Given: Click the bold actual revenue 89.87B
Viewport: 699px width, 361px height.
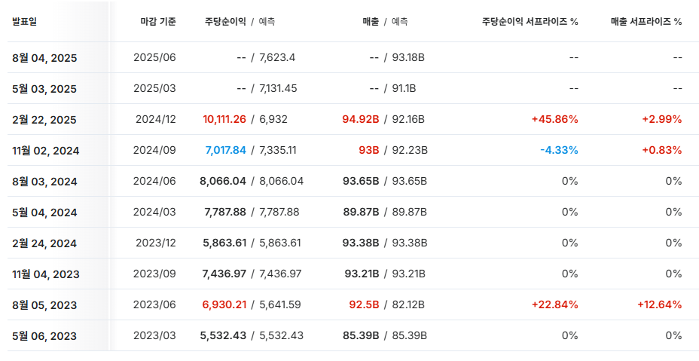Looking at the screenshot, I should tap(361, 212).
